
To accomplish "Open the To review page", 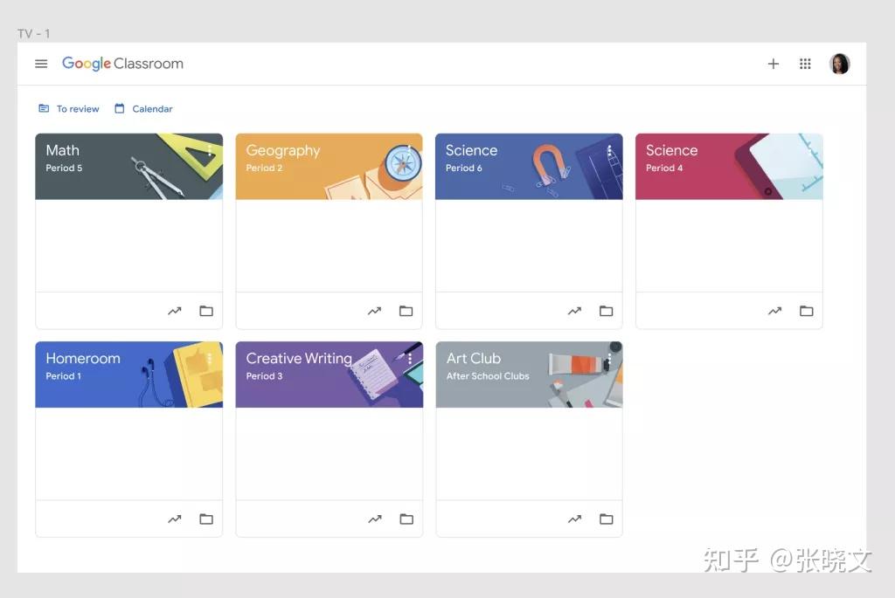I will point(69,108).
